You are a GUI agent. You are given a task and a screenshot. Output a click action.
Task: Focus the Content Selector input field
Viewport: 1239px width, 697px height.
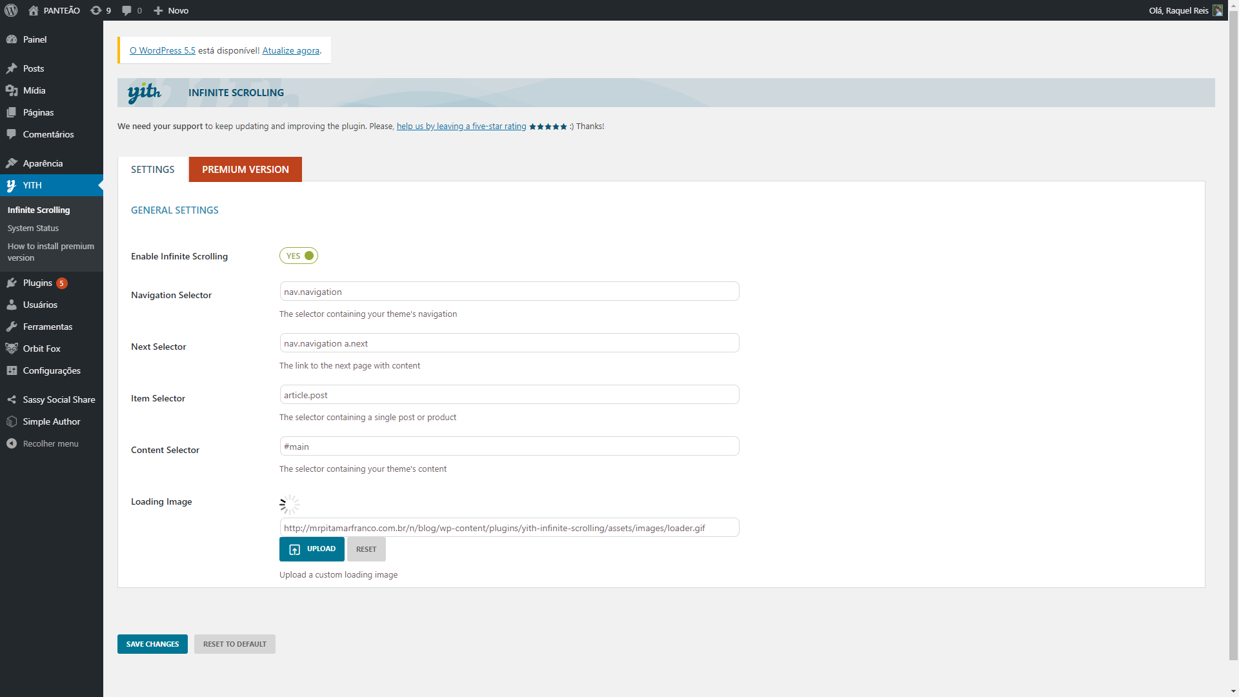(x=509, y=446)
